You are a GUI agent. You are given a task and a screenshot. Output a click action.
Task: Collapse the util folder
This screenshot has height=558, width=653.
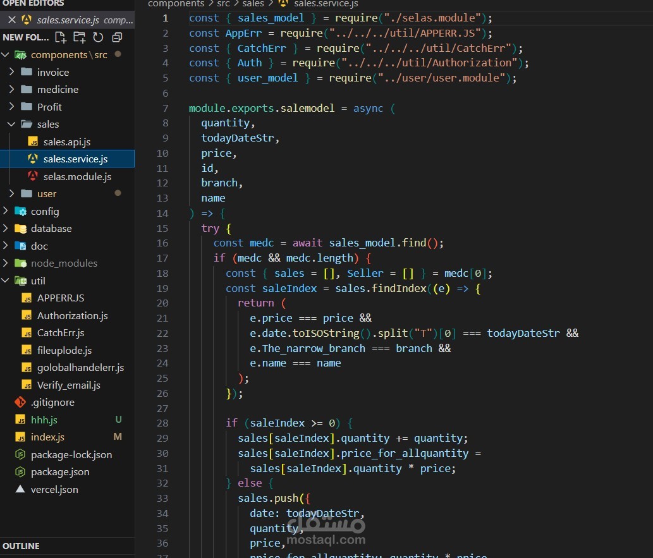pyautogui.click(x=6, y=281)
